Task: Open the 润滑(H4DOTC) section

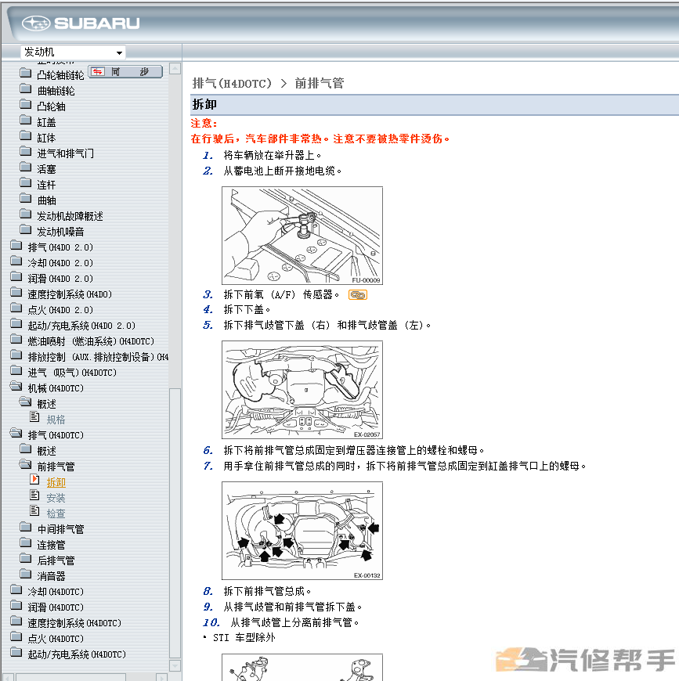Action: point(55,607)
